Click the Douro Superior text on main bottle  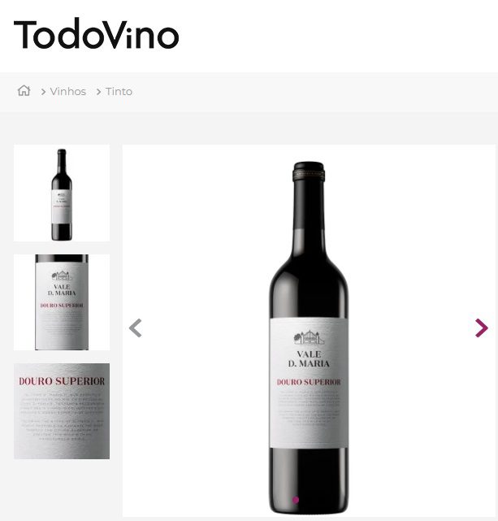(x=309, y=382)
